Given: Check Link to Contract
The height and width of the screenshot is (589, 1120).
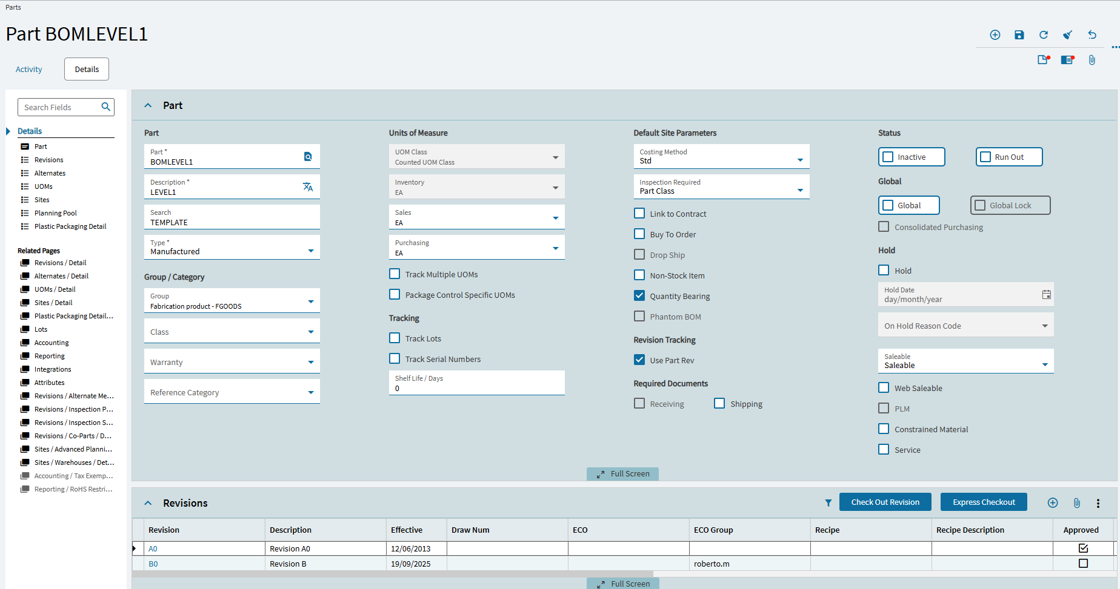Looking at the screenshot, I should (639, 214).
